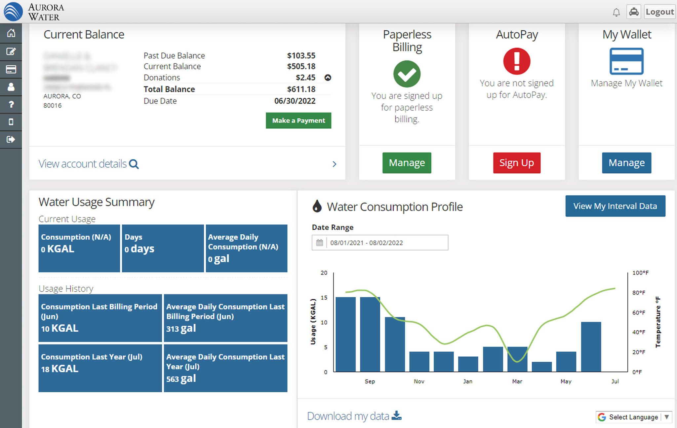
Task: Click the calendar icon in Date Range
Action: pyautogui.click(x=319, y=243)
